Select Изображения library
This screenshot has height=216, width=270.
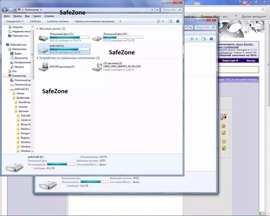pyautogui.click(x=21, y=62)
